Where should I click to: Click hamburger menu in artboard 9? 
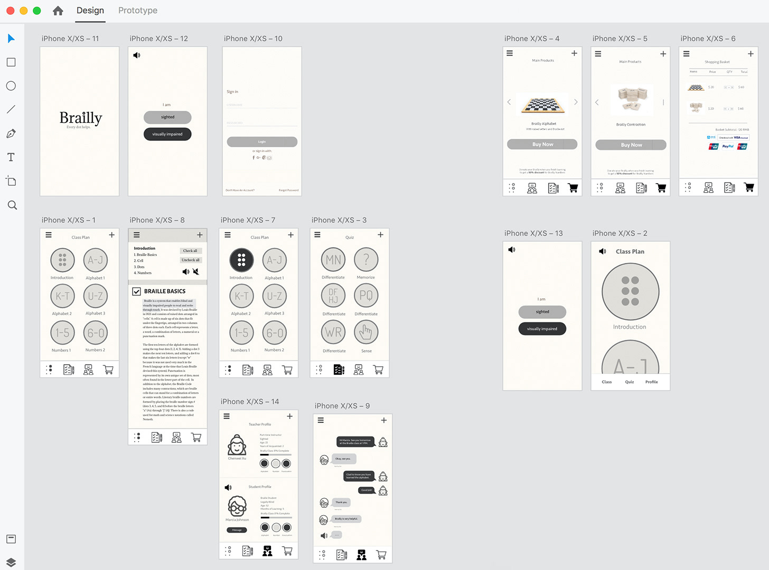(321, 420)
